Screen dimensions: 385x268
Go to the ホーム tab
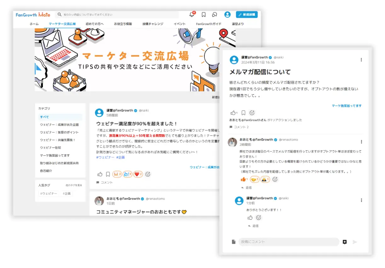[x=34, y=24]
